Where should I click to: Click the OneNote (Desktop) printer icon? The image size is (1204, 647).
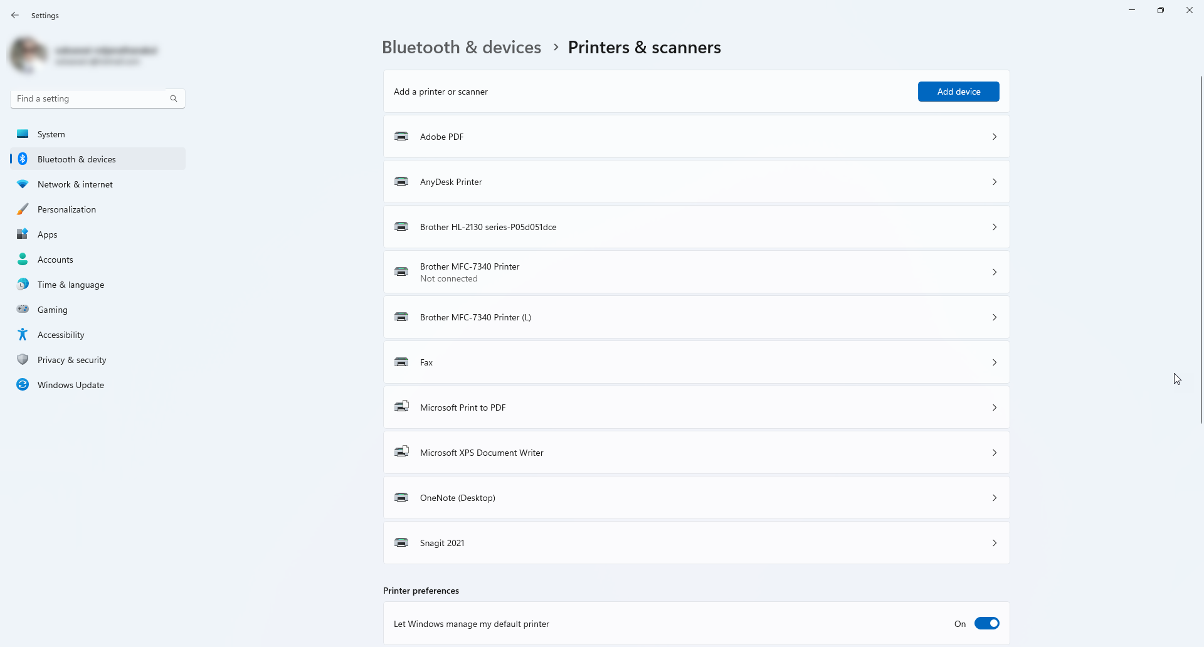click(x=401, y=497)
